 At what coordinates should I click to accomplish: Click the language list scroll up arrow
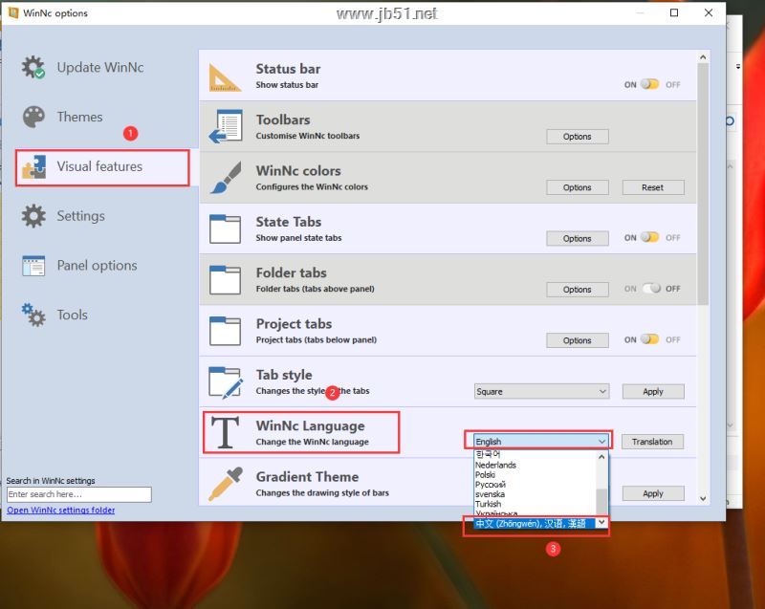601,457
